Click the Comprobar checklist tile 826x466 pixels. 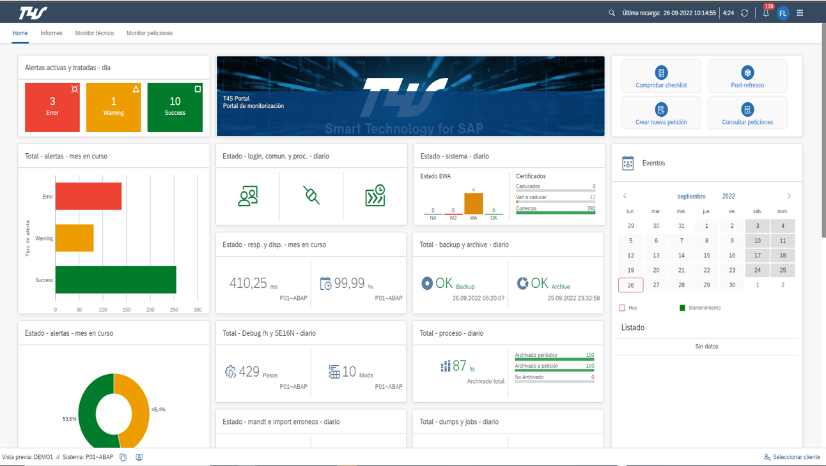point(661,76)
